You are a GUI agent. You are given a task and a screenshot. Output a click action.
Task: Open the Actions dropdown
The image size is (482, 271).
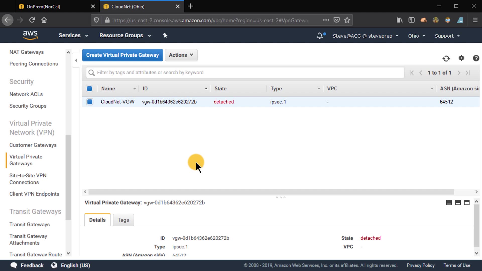(x=181, y=55)
